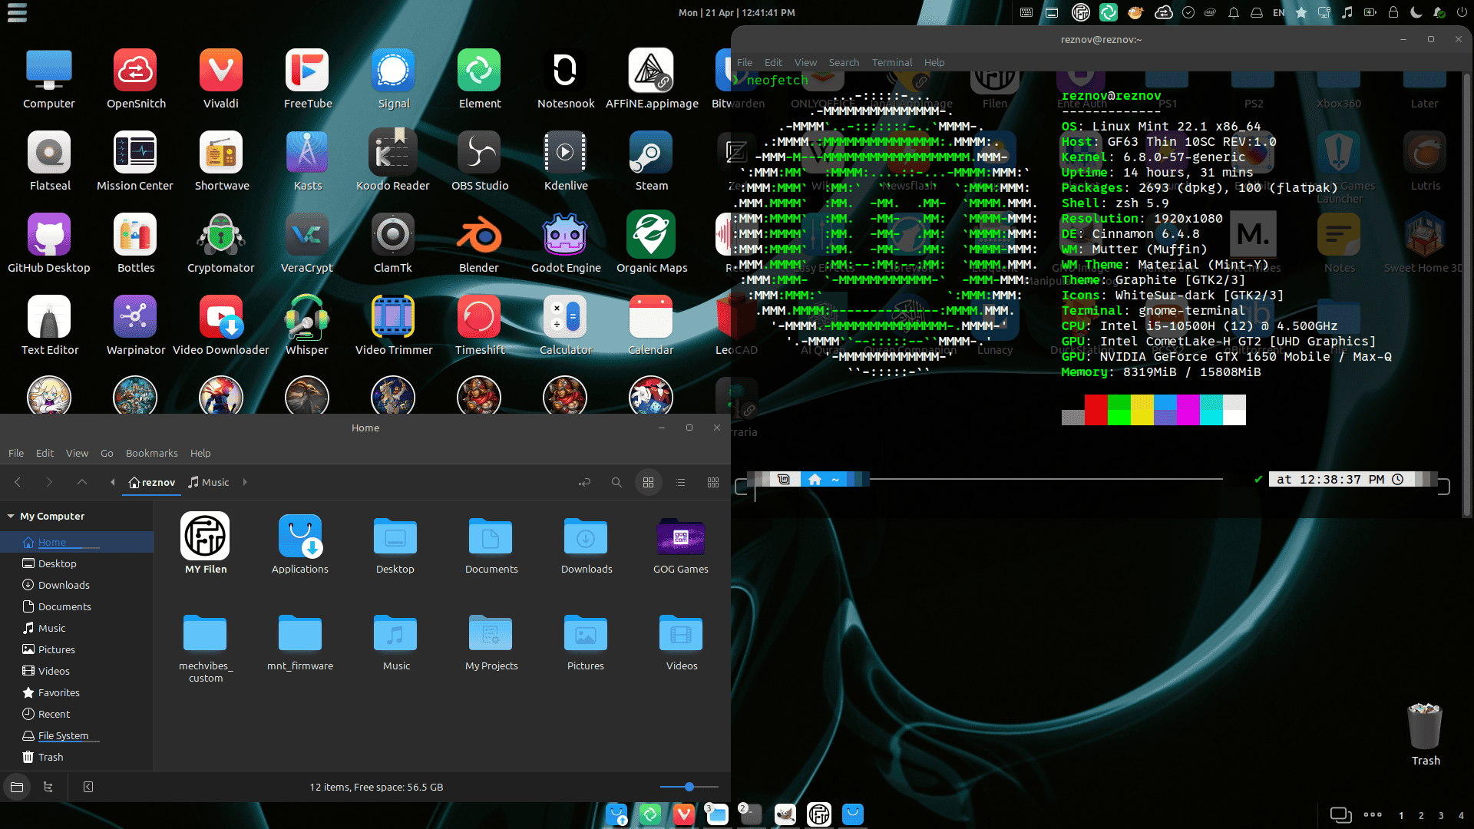1474x829 pixels.
Task: Open the Blender desktop icon
Action: pyautogui.click(x=479, y=236)
